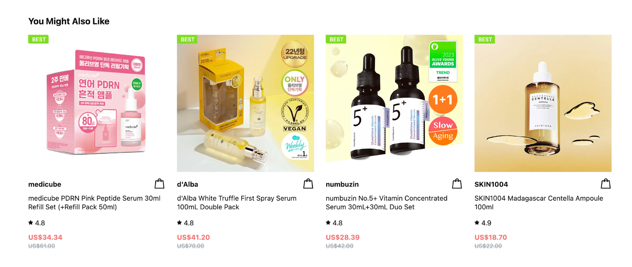This screenshot has width=632, height=267.
Task: Click the d'Alba brand name
Action: pyautogui.click(x=188, y=184)
